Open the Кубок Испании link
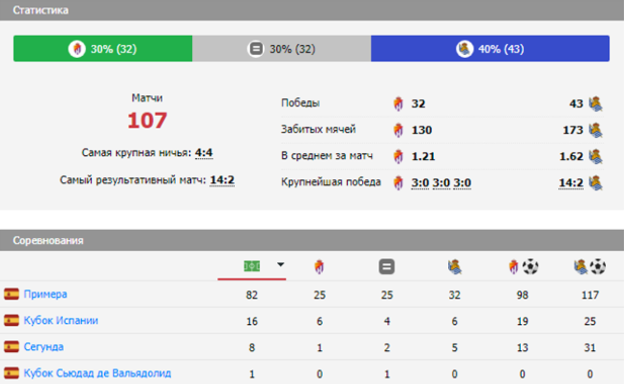The image size is (624, 384). click(x=61, y=321)
